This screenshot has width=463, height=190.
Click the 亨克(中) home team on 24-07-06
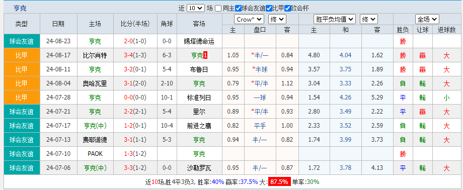pyautogui.click(x=95, y=168)
